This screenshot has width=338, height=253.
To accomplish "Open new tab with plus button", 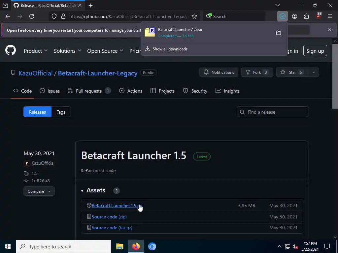I will point(90,6).
